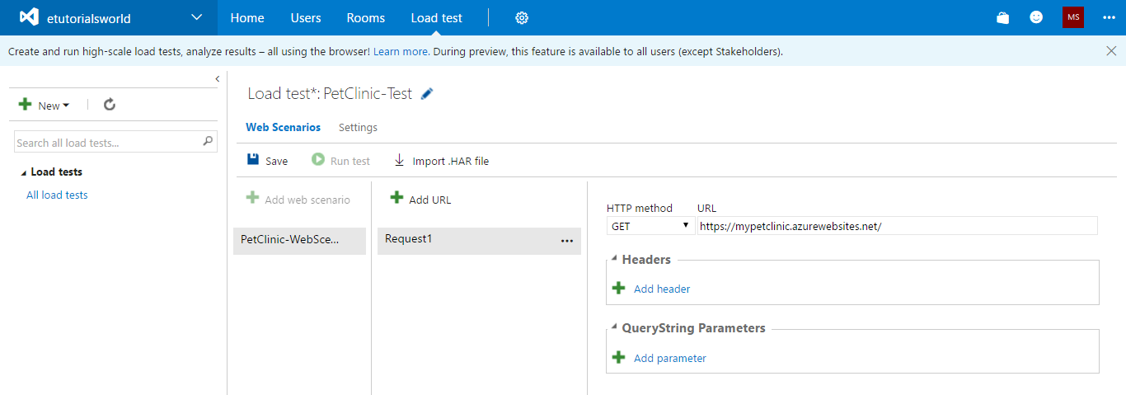
Task: Select the Load test hub
Action: (437, 17)
